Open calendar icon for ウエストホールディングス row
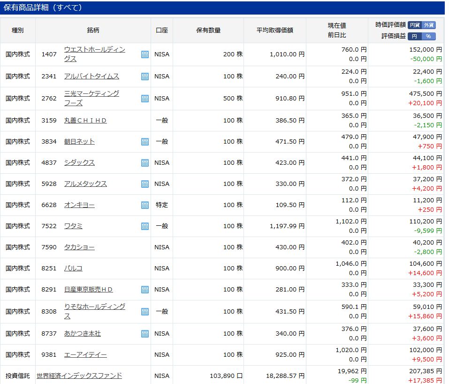This screenshot has width=449, height=384. (145, 54)
